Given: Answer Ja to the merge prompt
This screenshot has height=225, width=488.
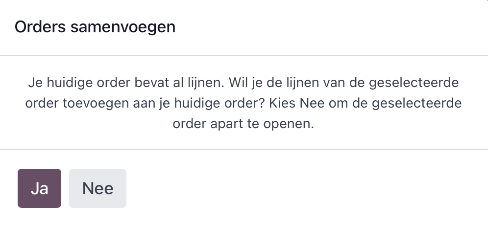Looking at the screenshot, I should [39, 188].
